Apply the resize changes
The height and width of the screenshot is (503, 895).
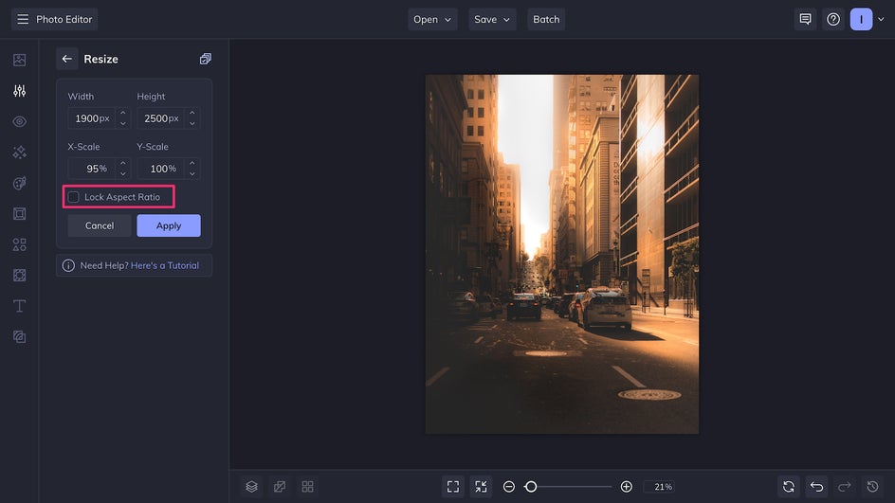click(169, 225)
